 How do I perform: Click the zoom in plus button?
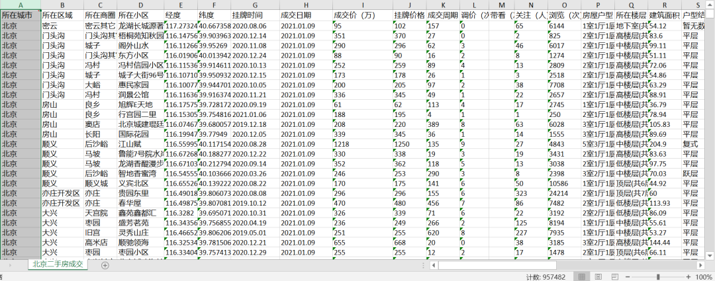pos(689,277)
